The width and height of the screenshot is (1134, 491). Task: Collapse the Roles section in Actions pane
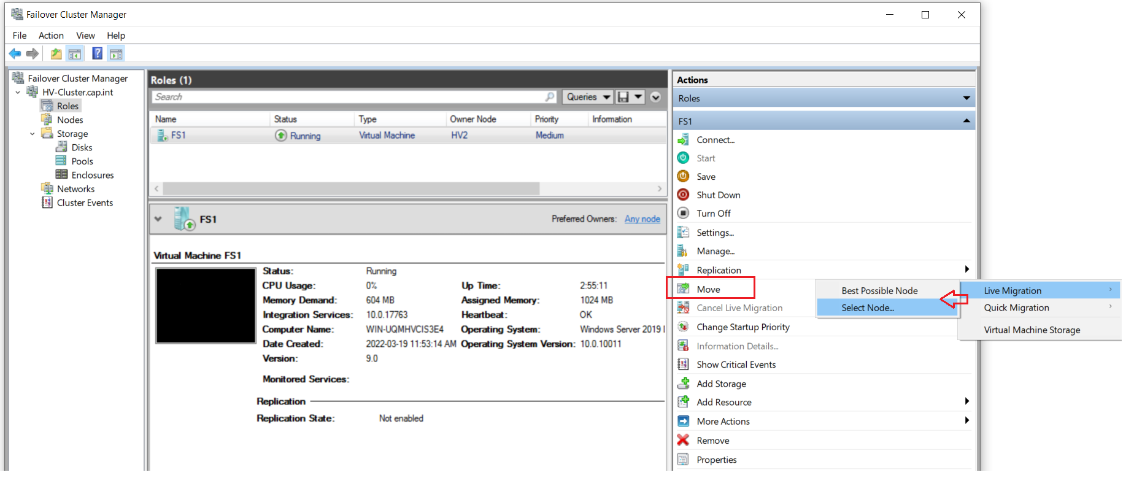coord(966,98)
